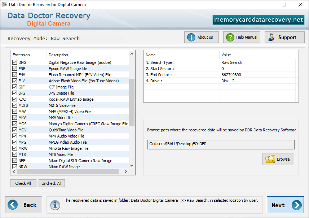
Task: Uncheck the MKV extension checkbox
Action: pyautogui.click(x=14, y=117)
